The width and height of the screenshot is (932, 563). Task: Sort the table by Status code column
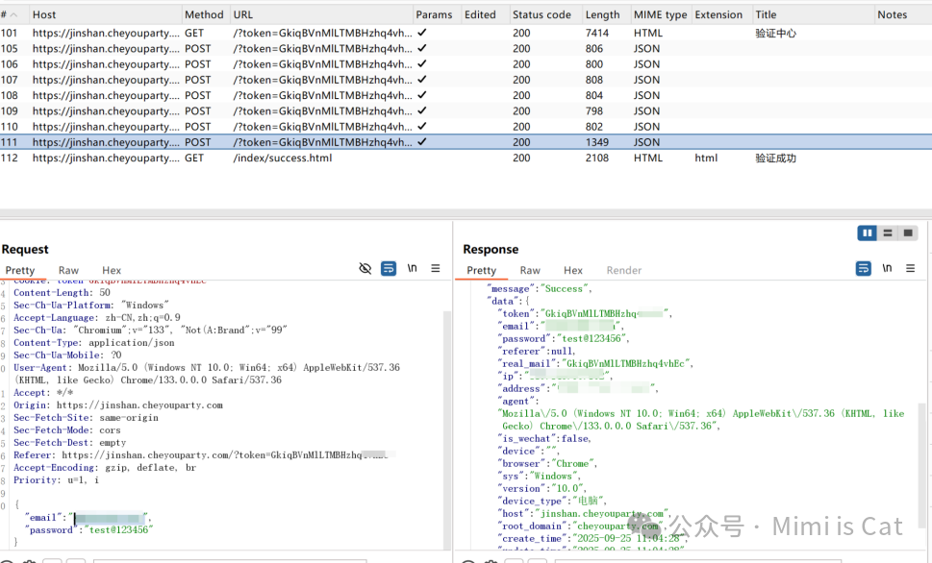(x=542, y=14)
